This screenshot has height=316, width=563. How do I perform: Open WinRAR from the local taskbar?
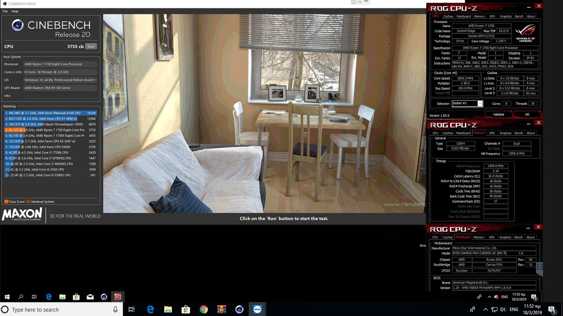pyautogui.click(x=221, y=309)
